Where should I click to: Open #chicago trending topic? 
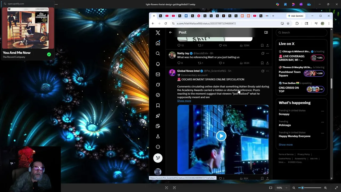point(285,125)
